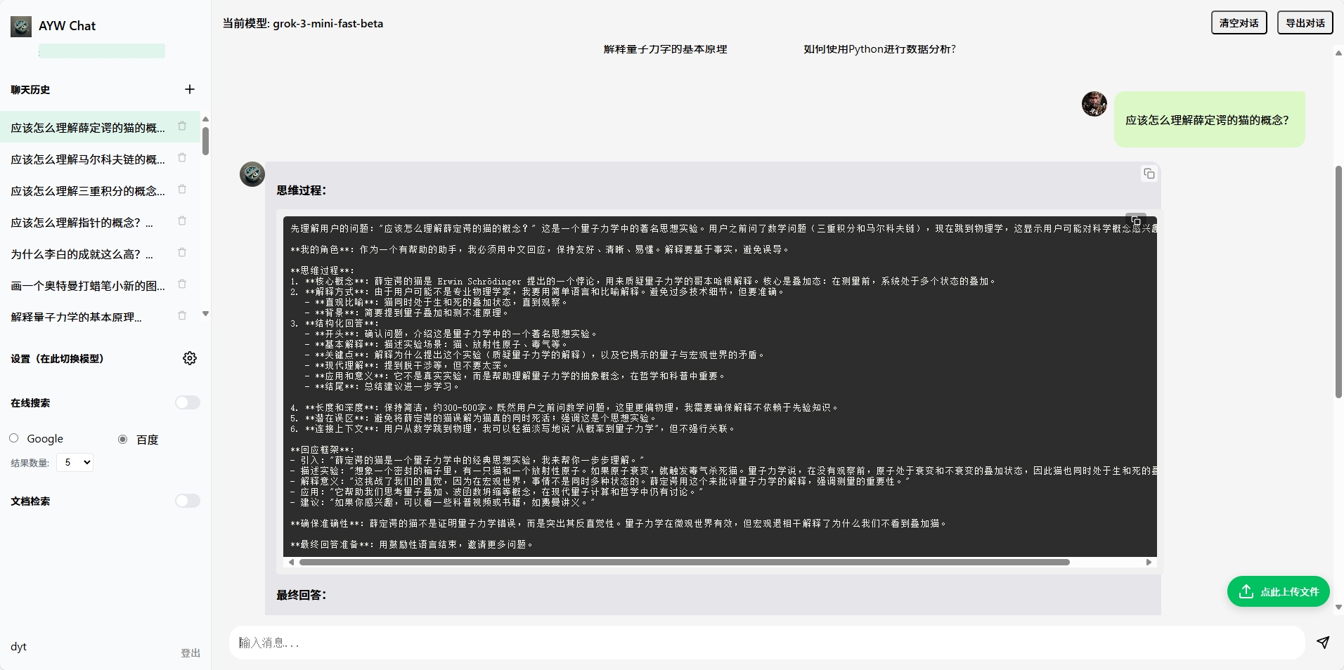1344x670 pixels.
Task: Delete the 李白的成就 chat history entry
Action: click(182, 253)
